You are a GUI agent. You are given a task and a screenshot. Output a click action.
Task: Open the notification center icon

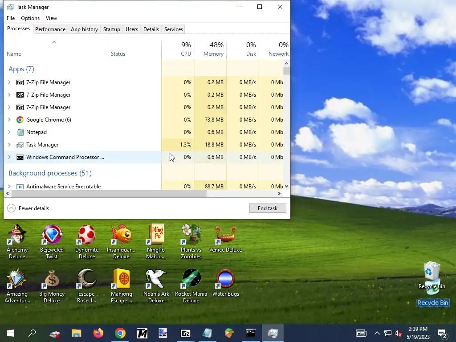coord(442,334)
